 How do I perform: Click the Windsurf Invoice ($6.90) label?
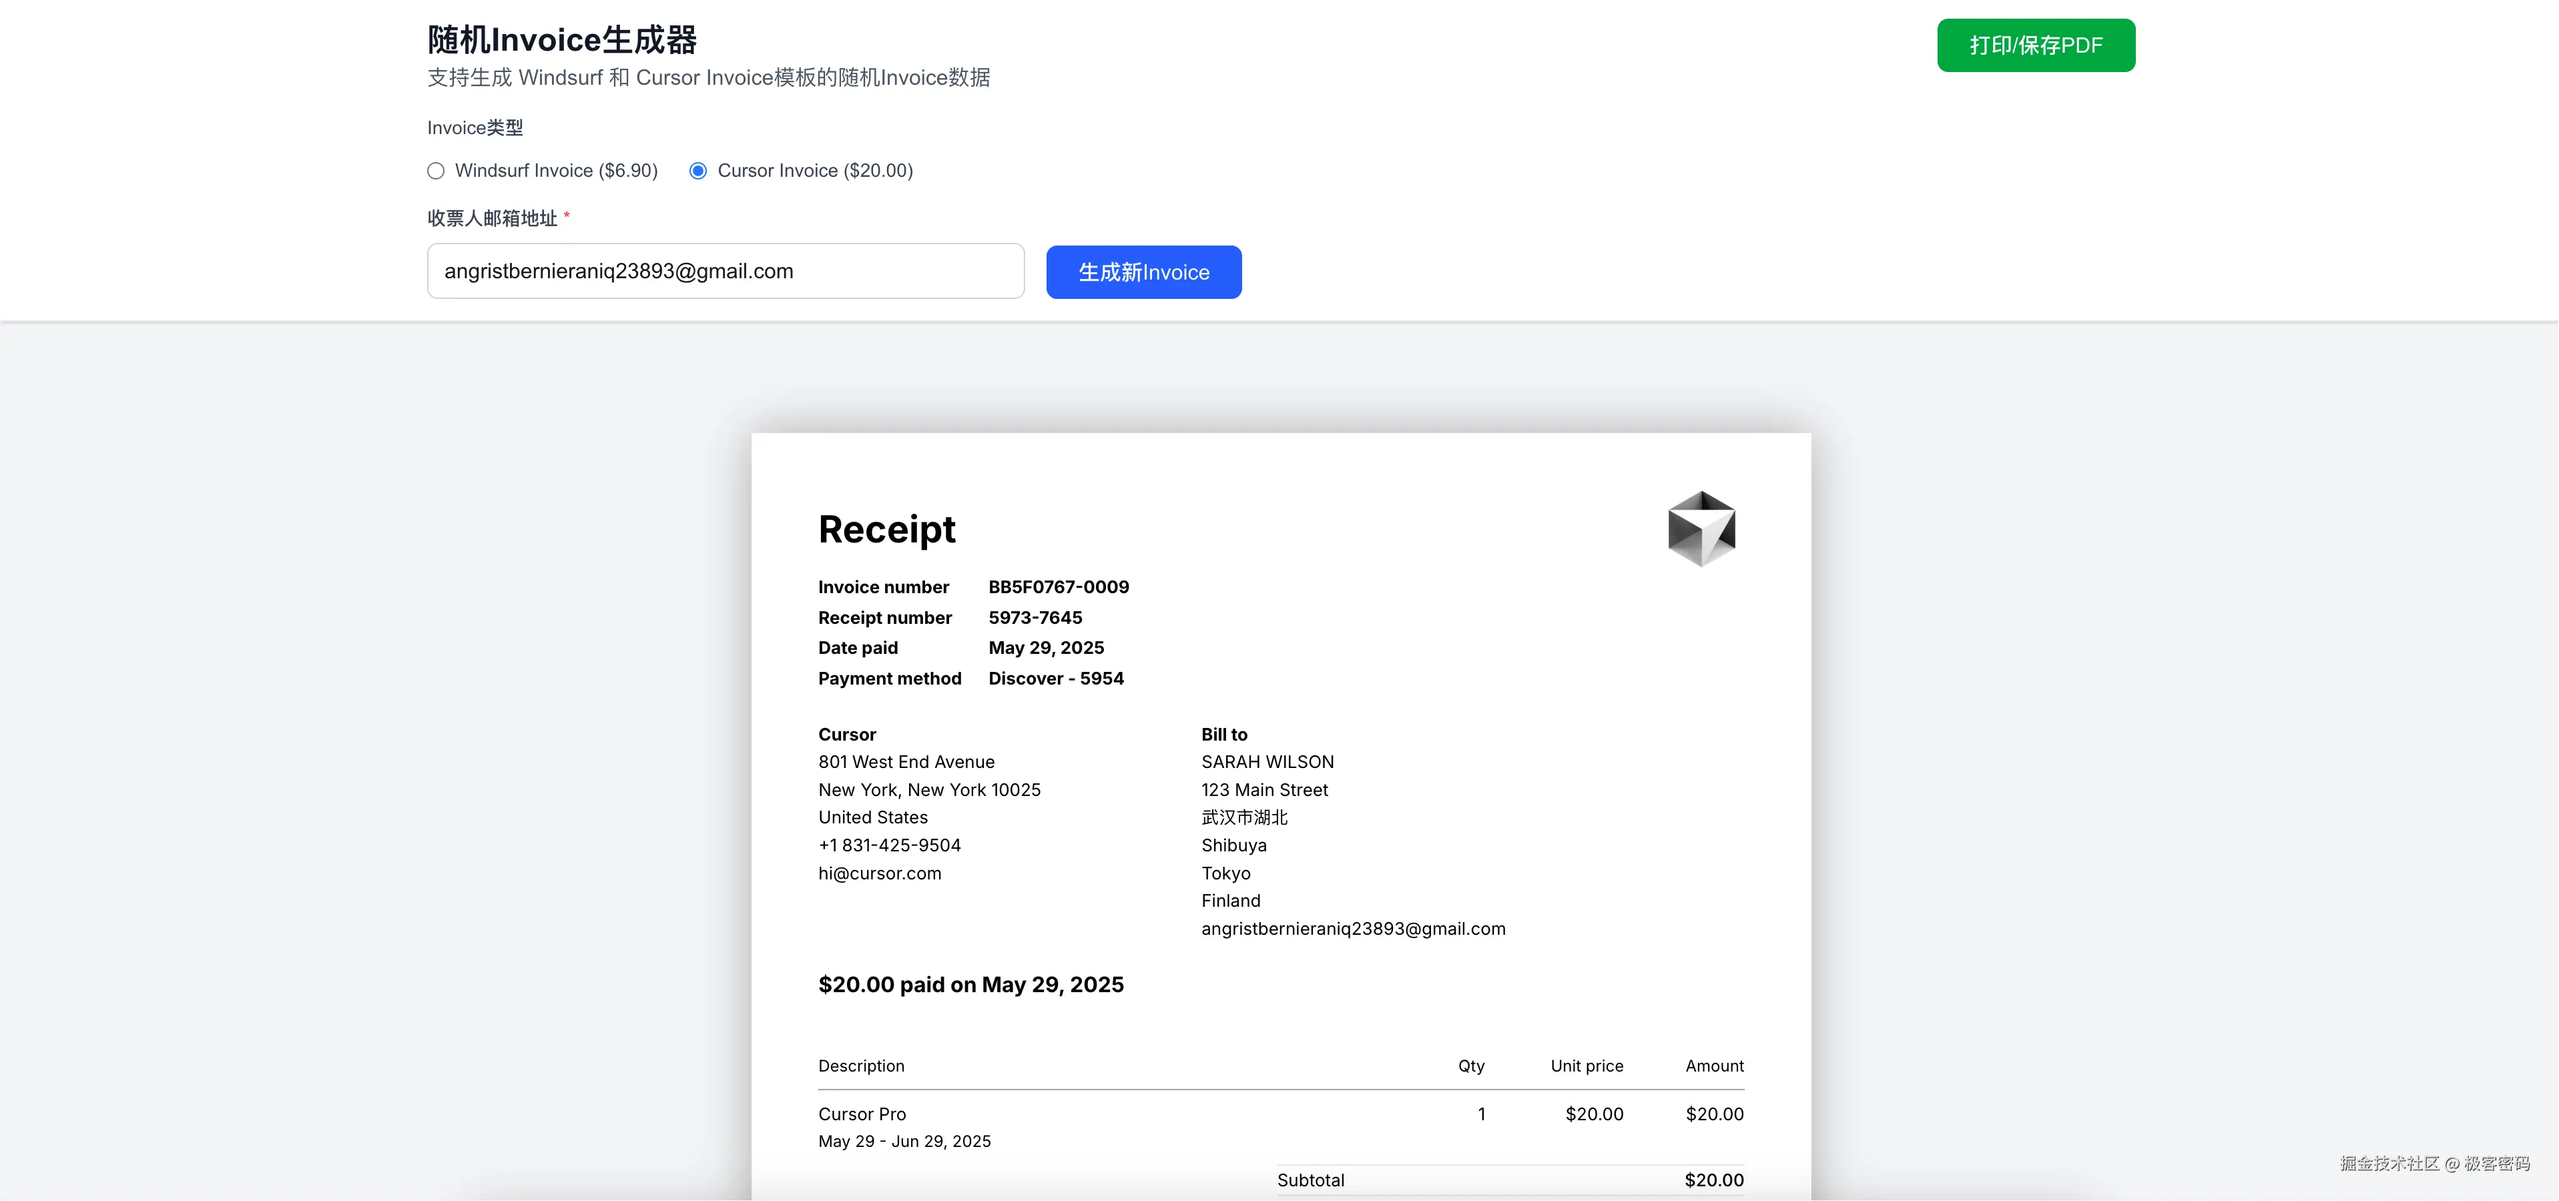[555, 171]
